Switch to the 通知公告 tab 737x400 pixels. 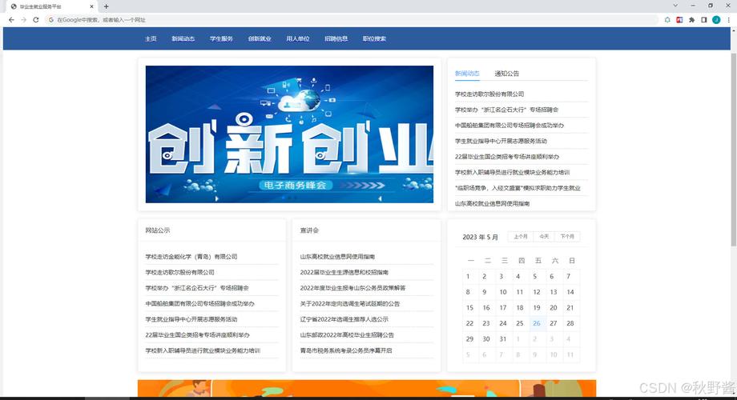[x=507, y=74]
